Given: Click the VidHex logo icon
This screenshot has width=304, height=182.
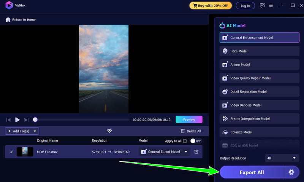Looking at the screenshot, I should [x=9, y=5].
